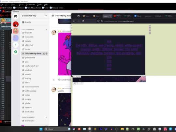Close the active 'dude hel' tab
The height and width of the screenshot is (132, 176).
tap(110, 16)
